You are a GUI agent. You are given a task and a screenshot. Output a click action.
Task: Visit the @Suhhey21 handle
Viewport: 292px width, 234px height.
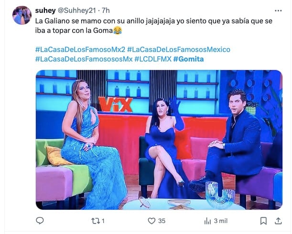pos(77,10)
